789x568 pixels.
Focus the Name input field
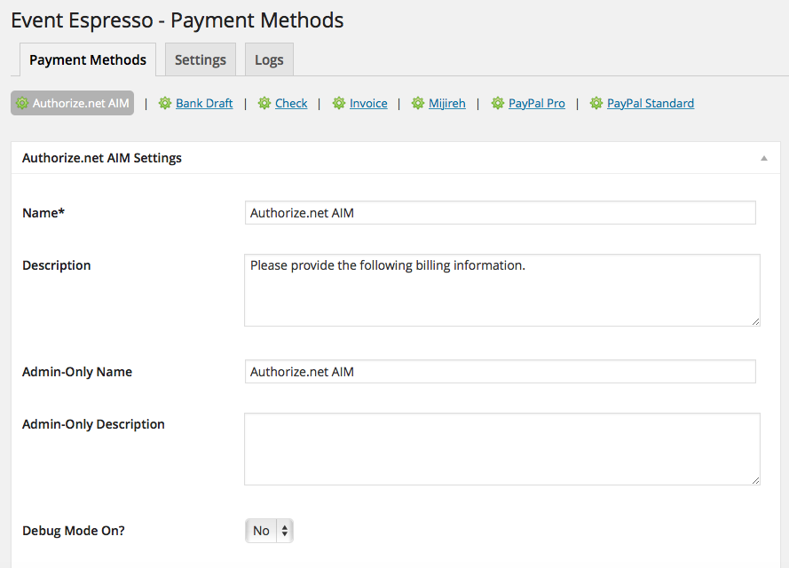pos(501,213)
